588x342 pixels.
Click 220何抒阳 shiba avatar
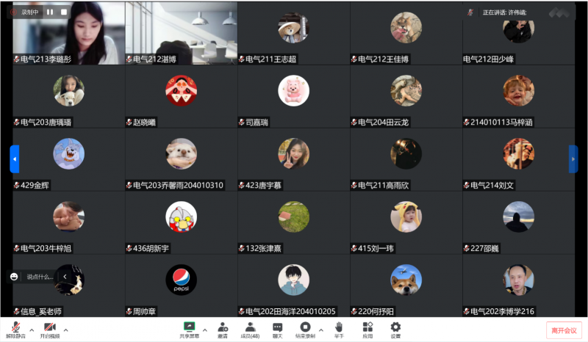tap(406, 280)
